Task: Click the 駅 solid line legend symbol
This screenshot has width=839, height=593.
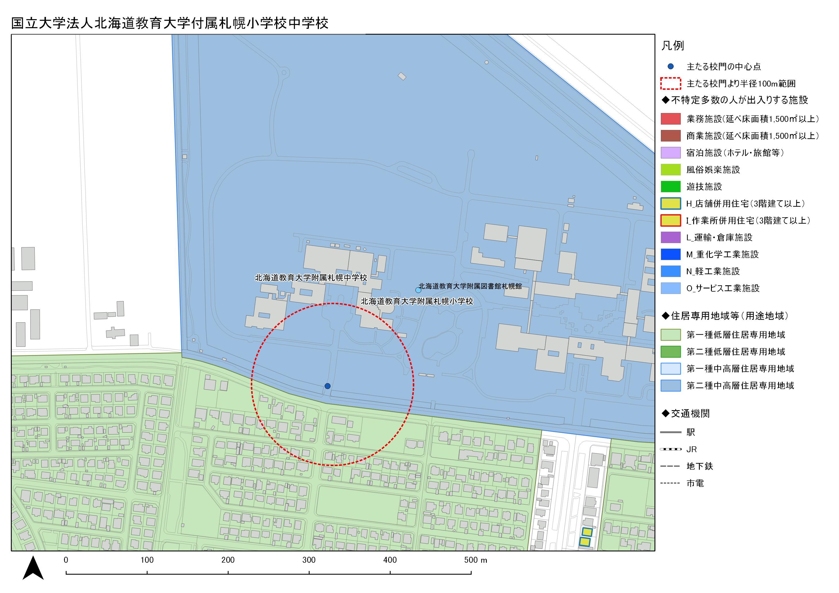Action: [x=671, y=432]
